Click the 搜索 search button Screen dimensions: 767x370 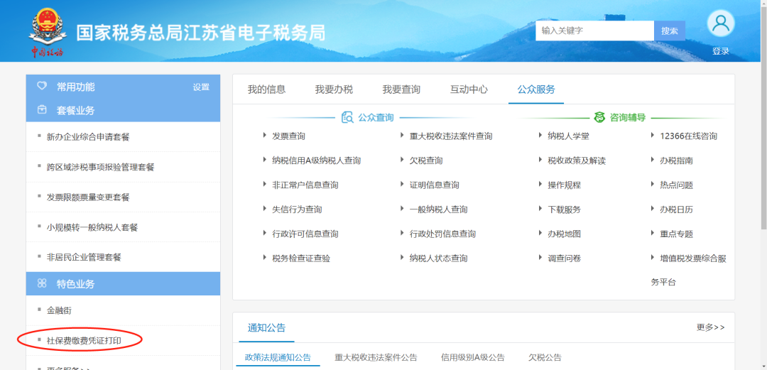click(x=669, y=31)
